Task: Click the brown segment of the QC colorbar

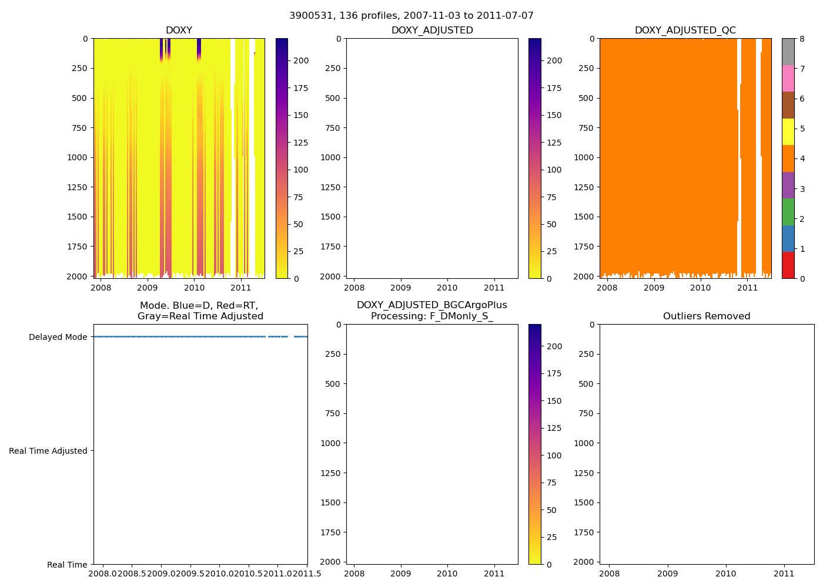Action: coord(788,105)
